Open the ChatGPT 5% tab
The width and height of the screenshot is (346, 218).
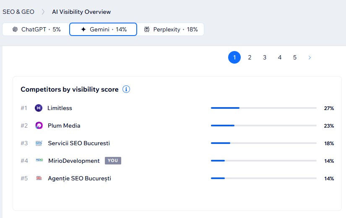click(x=36, y=29)
